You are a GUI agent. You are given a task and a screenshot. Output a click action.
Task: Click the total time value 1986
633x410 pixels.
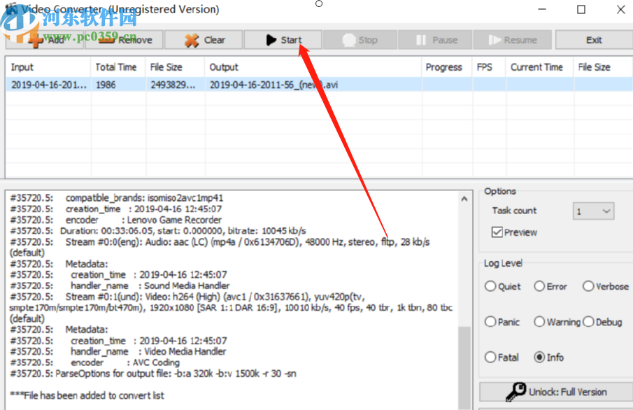(x=106, y=85)
